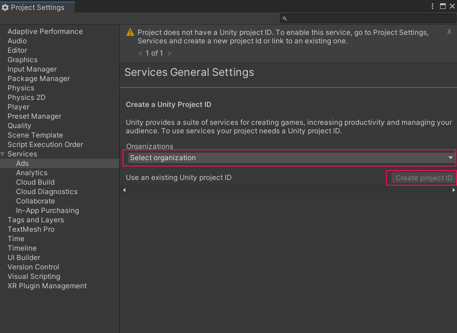457x333 pixels.
Task: Open the Player settings category
Action: click(x=18, y=107)
